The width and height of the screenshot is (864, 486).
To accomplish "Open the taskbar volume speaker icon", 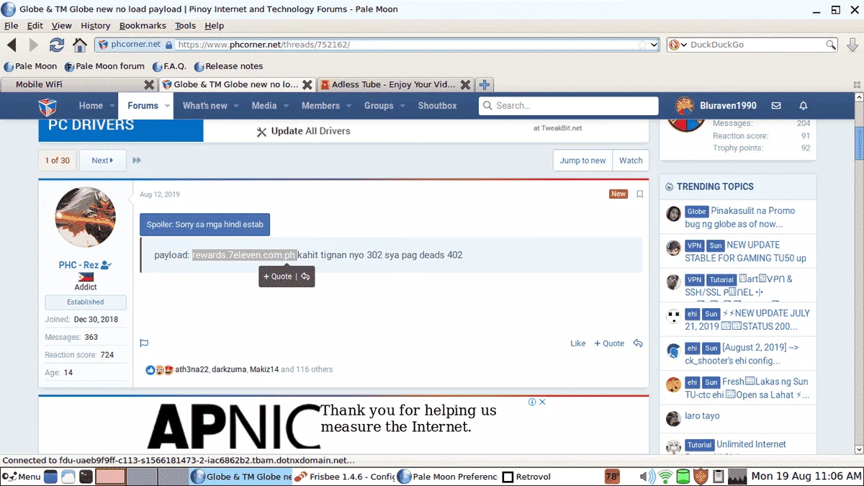I will [x=648, y=477].
